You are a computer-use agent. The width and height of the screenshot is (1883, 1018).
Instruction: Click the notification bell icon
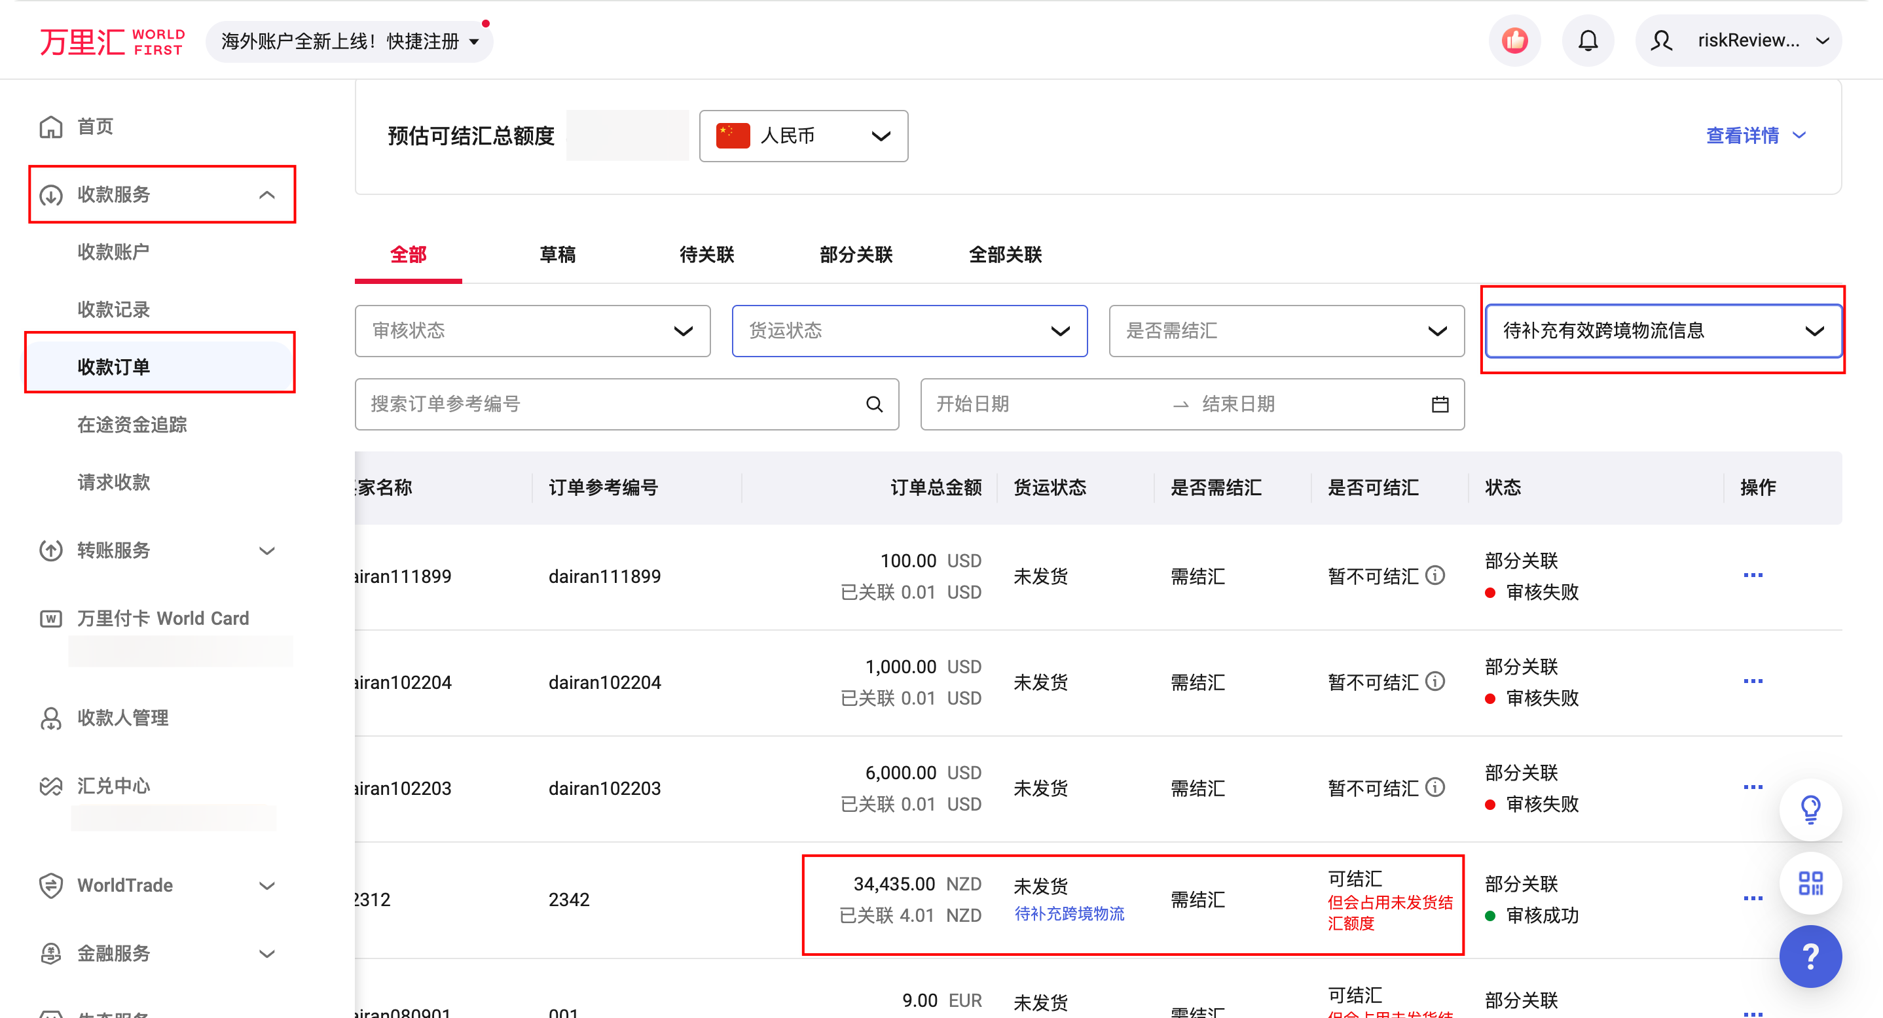pos(1588,41)
